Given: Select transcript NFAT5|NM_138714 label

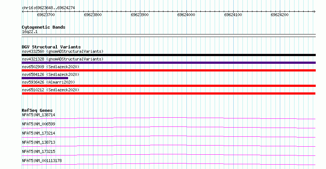Looking at the screenshot, I should click(x=38, y=115).
